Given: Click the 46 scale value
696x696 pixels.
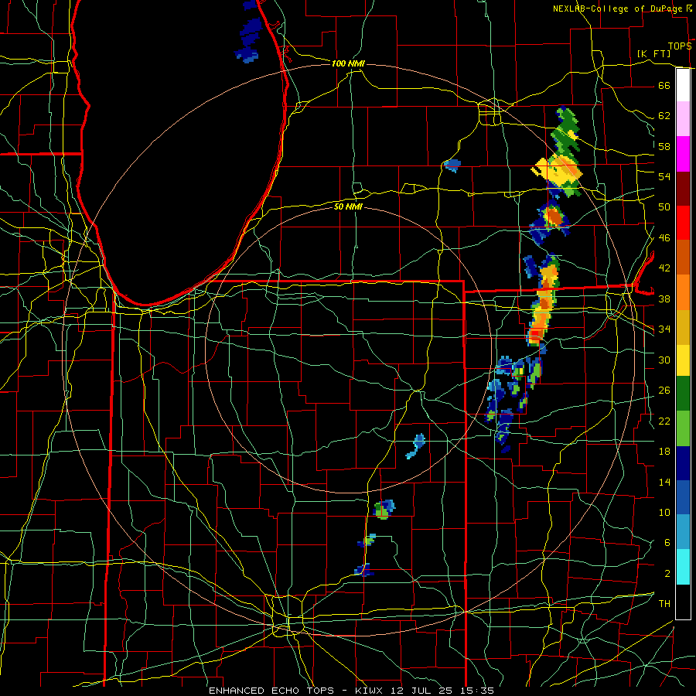Looking at the screenshot, I should 664,237.
